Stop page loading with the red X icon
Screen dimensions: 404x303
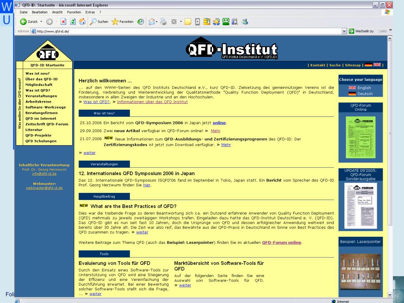tap(64, 22)
